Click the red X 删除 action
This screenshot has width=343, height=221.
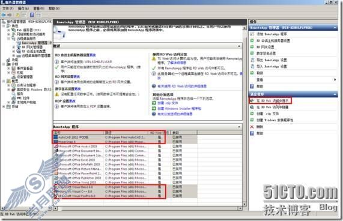252,127
